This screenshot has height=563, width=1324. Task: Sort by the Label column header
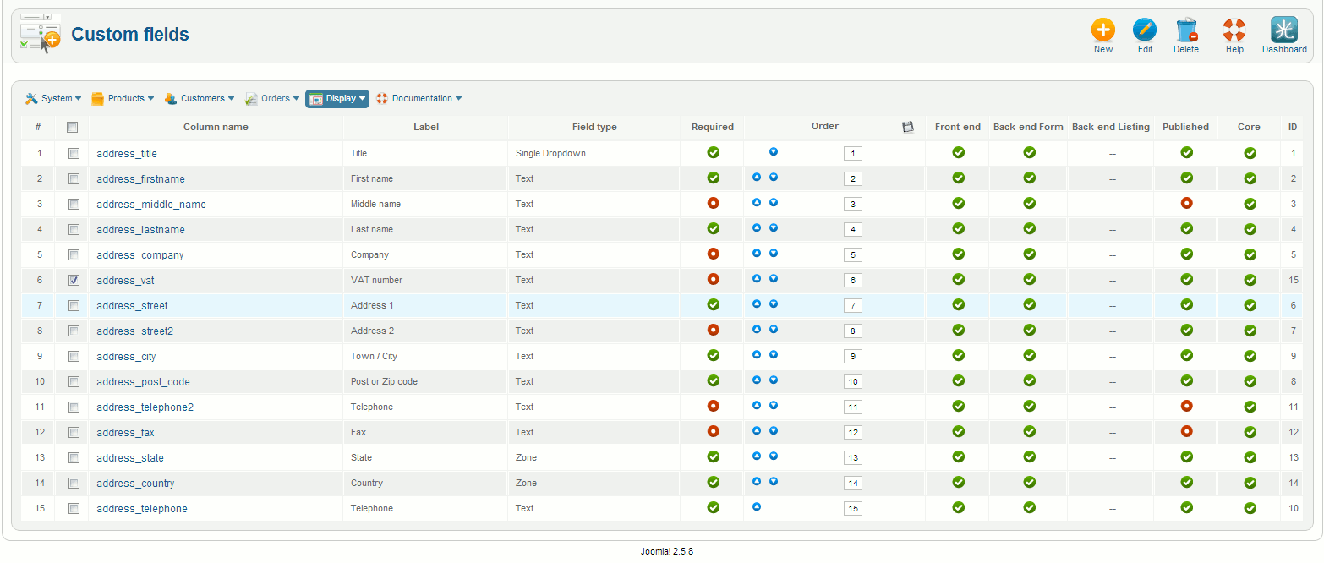coord(426,127)
